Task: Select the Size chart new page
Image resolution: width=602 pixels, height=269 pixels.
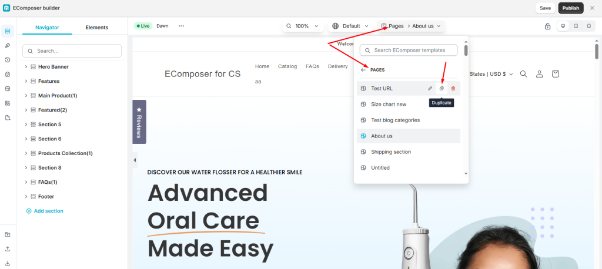Action: [409, 104]
